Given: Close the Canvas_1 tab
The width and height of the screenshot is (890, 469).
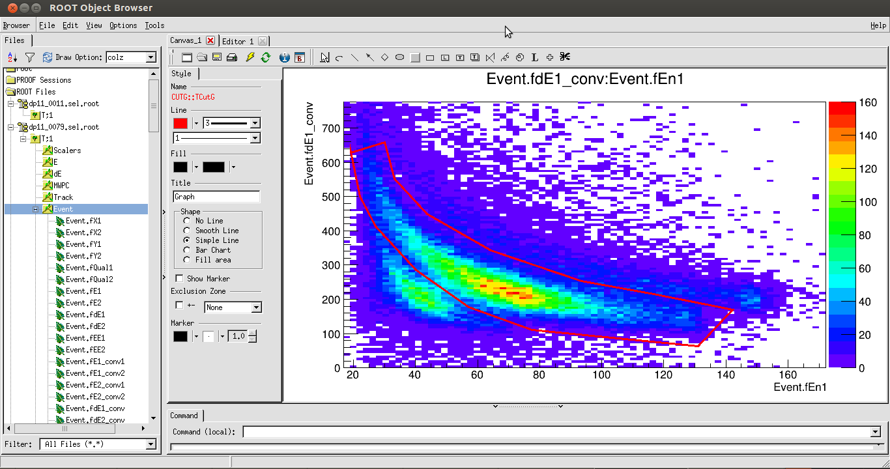Looking at the screenshot, I should [x=210, y=40].
